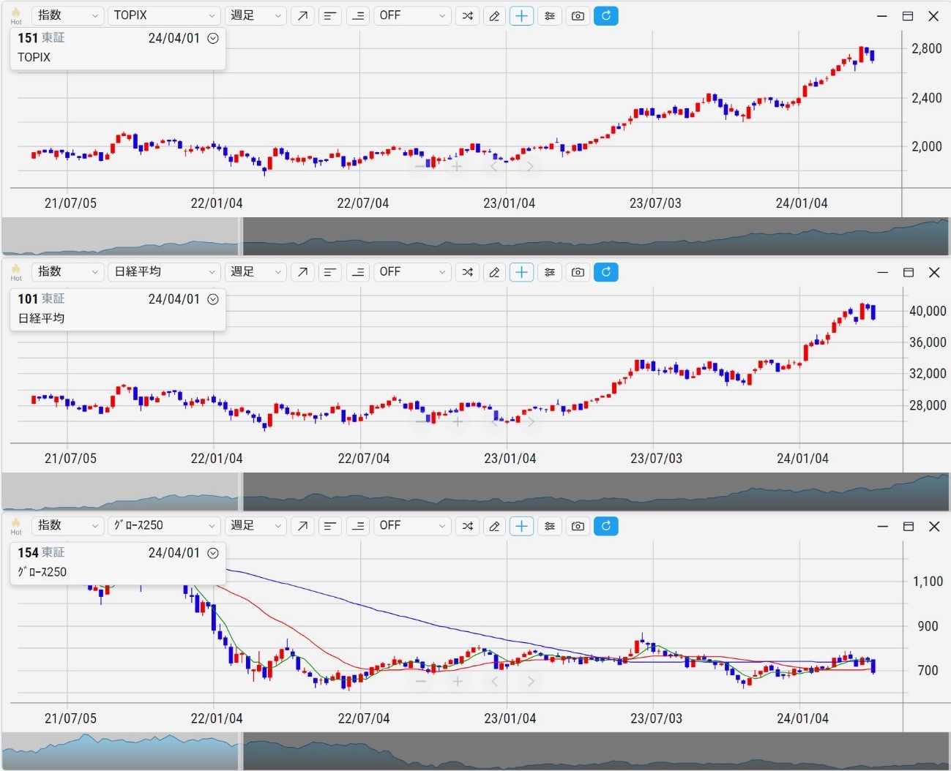Viewport: 951px width, 771px height.
Task: Open chart settings sliders icon in グロース250 panel
Action: click(x=550, y=526)
